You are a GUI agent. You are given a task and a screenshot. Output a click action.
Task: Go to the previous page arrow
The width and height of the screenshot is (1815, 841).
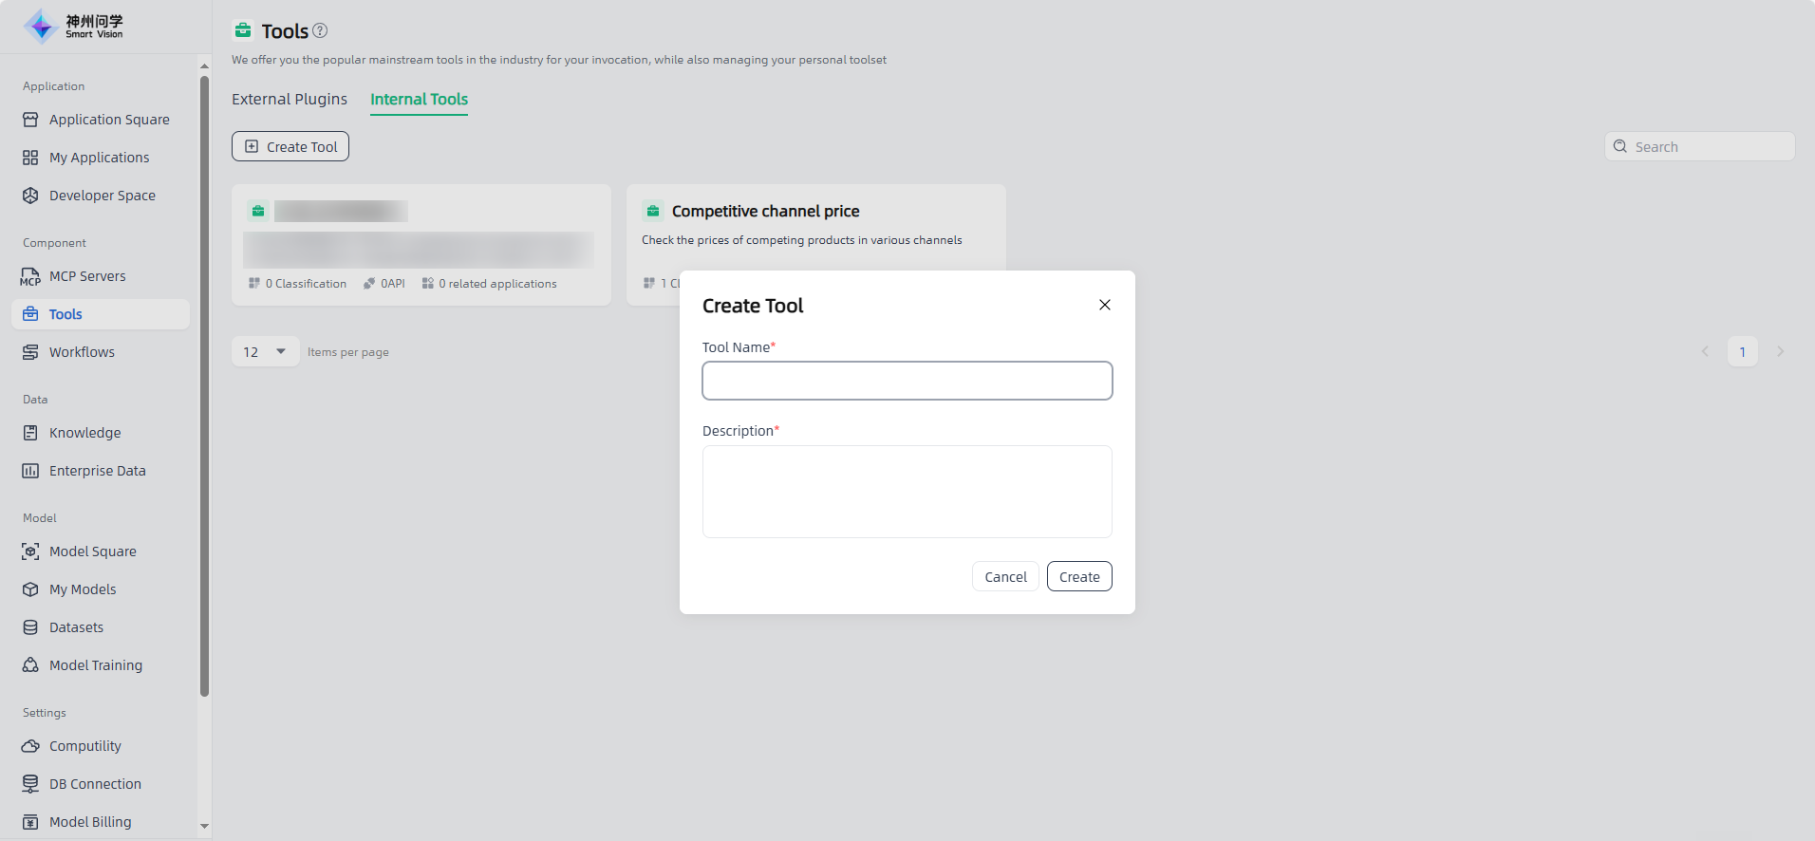(x=1705, y=352)
